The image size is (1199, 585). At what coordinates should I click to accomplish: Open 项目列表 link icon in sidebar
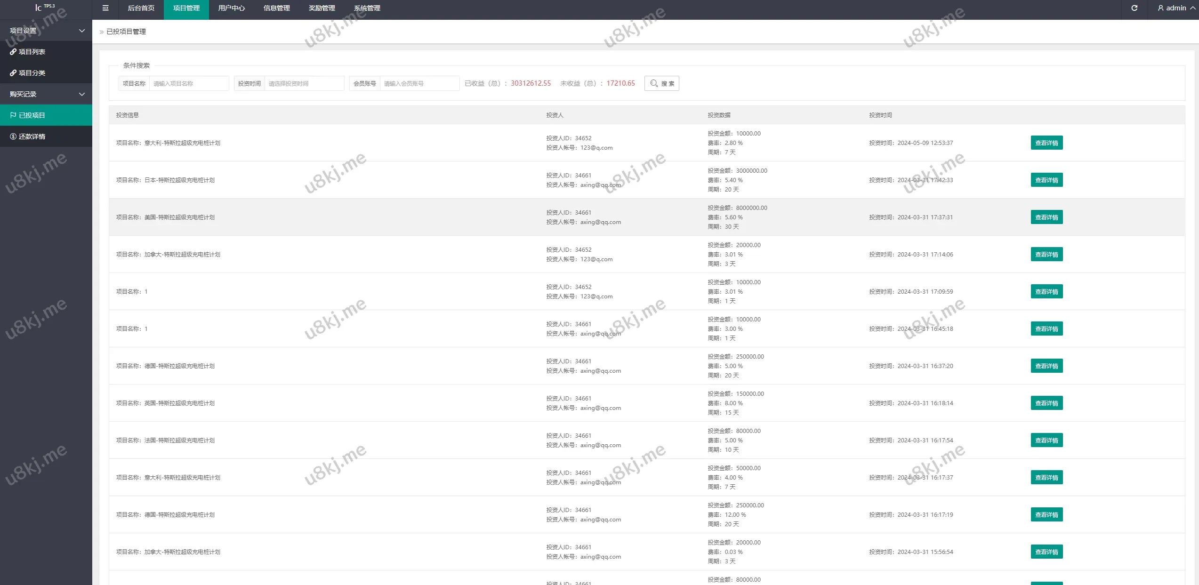[x=13, y=52]
